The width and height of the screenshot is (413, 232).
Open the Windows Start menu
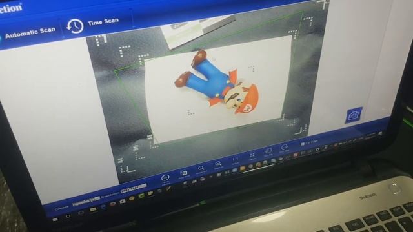click(55, 220)
